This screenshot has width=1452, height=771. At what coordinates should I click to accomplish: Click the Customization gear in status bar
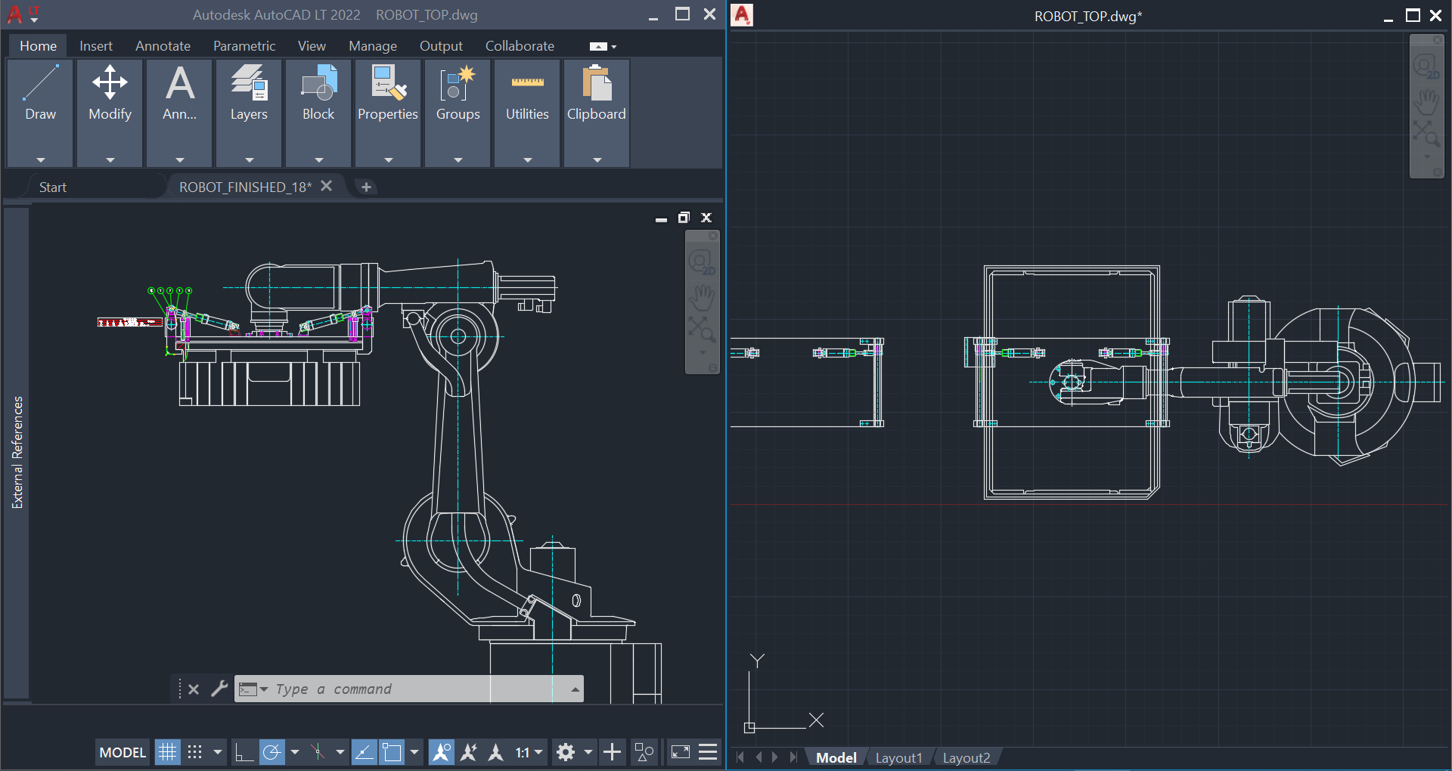[566, 751]
